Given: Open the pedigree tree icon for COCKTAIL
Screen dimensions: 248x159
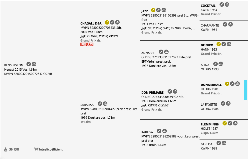Looking at the screenshot, I should [x=227, y=5].
